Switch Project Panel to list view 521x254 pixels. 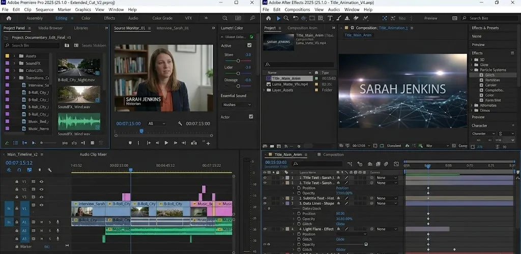(x=16, y=143)
